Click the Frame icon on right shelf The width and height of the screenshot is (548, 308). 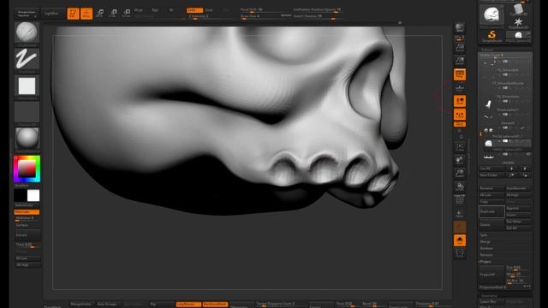pyautogui.click(x=460, y=147)
